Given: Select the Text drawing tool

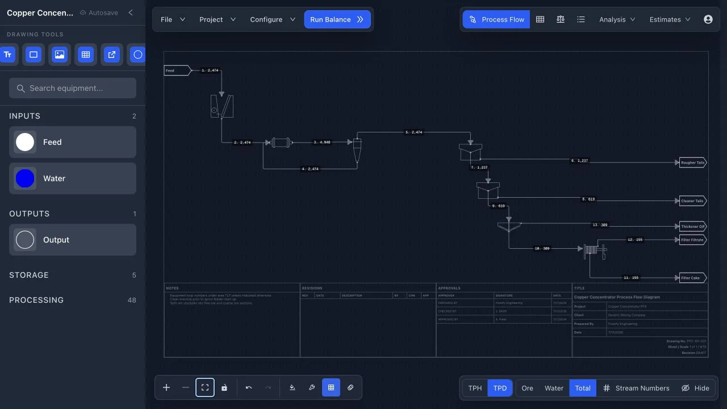Looking at the screenshot, I should [x=7, y=55].
